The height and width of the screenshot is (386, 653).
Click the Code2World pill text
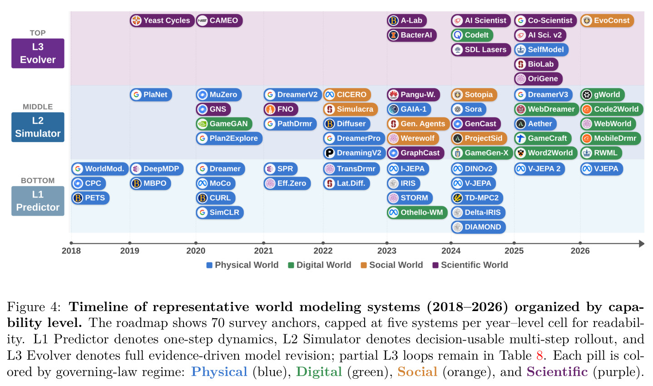click(616, 109)
